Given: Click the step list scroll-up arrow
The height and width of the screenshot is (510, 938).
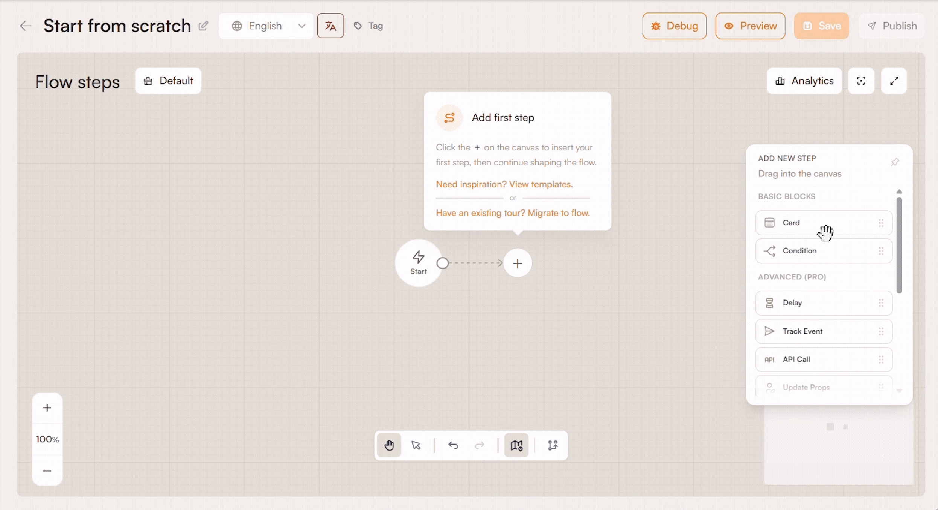Looking at the screenshot, I should pos(899,191).
